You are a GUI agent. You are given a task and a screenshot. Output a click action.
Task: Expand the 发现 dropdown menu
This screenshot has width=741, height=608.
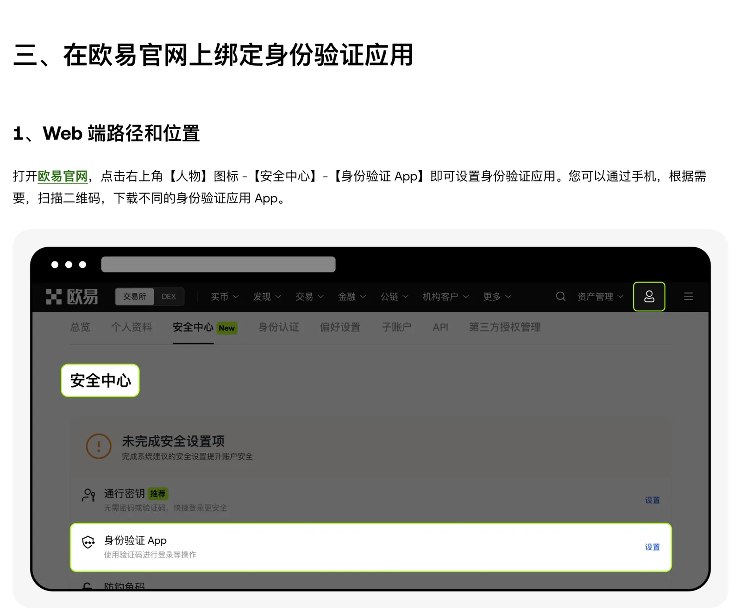click(x=267, y=297)
